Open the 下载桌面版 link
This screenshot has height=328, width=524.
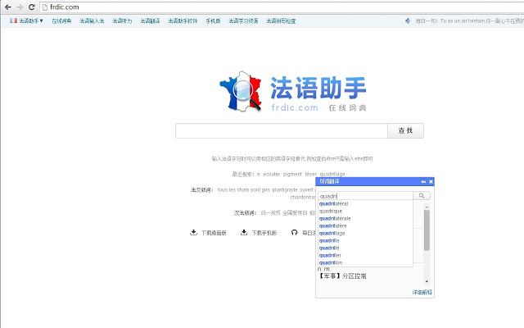214,233
